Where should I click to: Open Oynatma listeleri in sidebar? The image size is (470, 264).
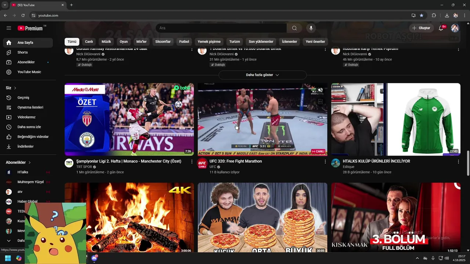pos(28,107)
